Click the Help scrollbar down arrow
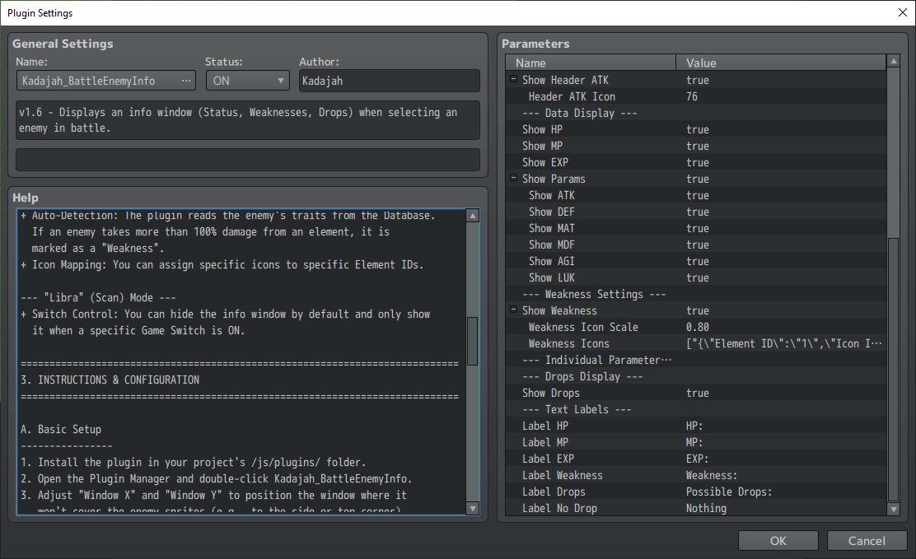Image resolution: width=916 pixels, height=559 pixels. coord(473,508)
